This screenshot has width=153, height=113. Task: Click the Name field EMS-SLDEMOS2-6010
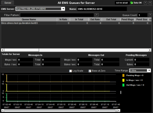(102, 9)
